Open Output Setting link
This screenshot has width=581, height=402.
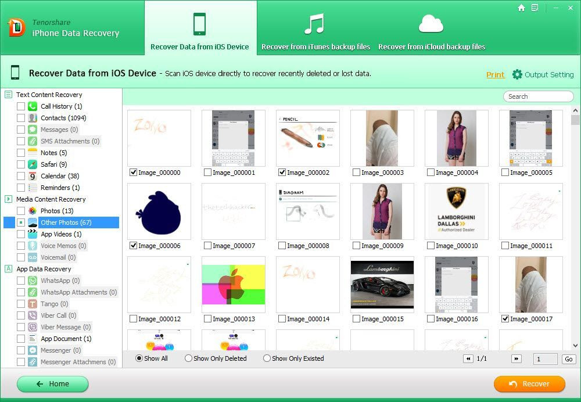point(549,74)
